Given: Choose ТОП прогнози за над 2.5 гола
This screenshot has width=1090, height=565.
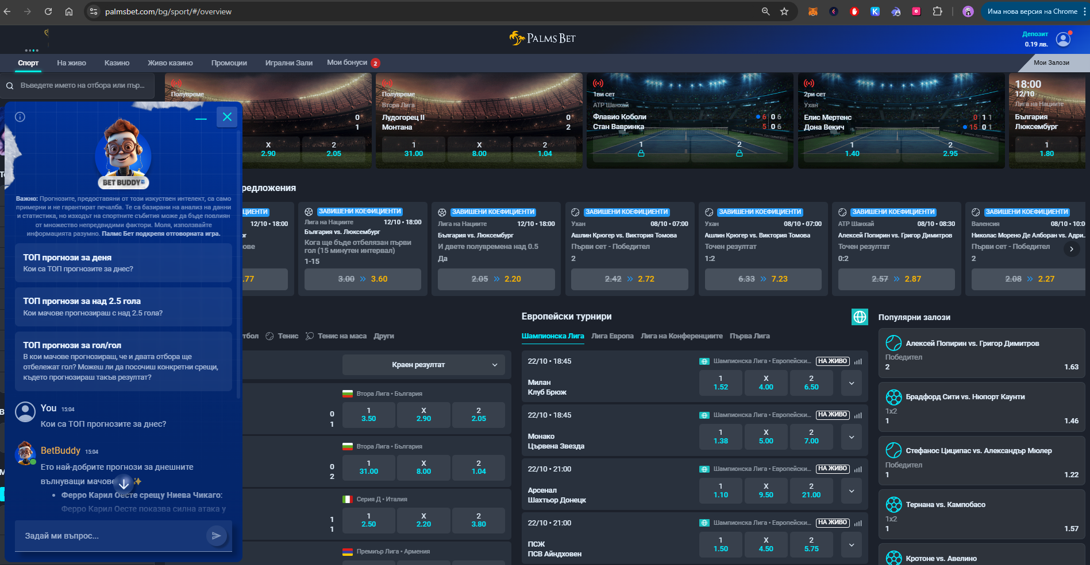Looking at the screenshot, I should click(x=124, y=307).
